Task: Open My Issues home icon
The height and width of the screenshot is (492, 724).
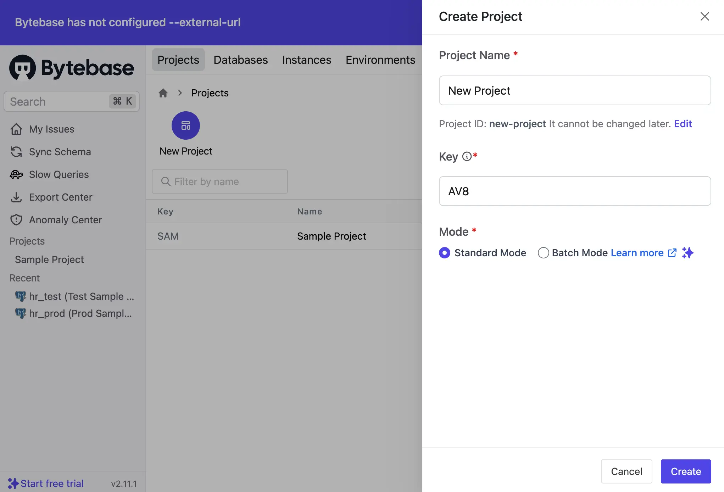Action: 16,129
